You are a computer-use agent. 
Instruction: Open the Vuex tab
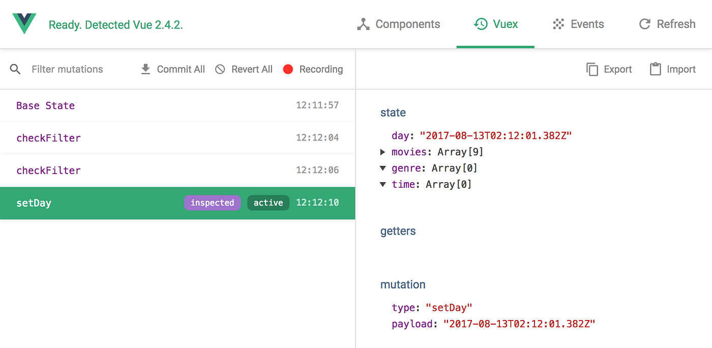click(x=496, y=23)
